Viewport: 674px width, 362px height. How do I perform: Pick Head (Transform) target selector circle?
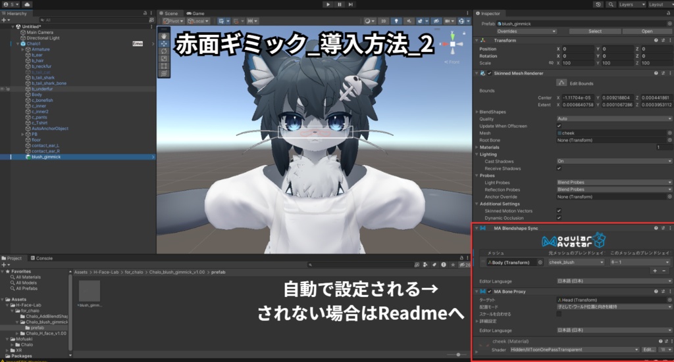(669, 300)
